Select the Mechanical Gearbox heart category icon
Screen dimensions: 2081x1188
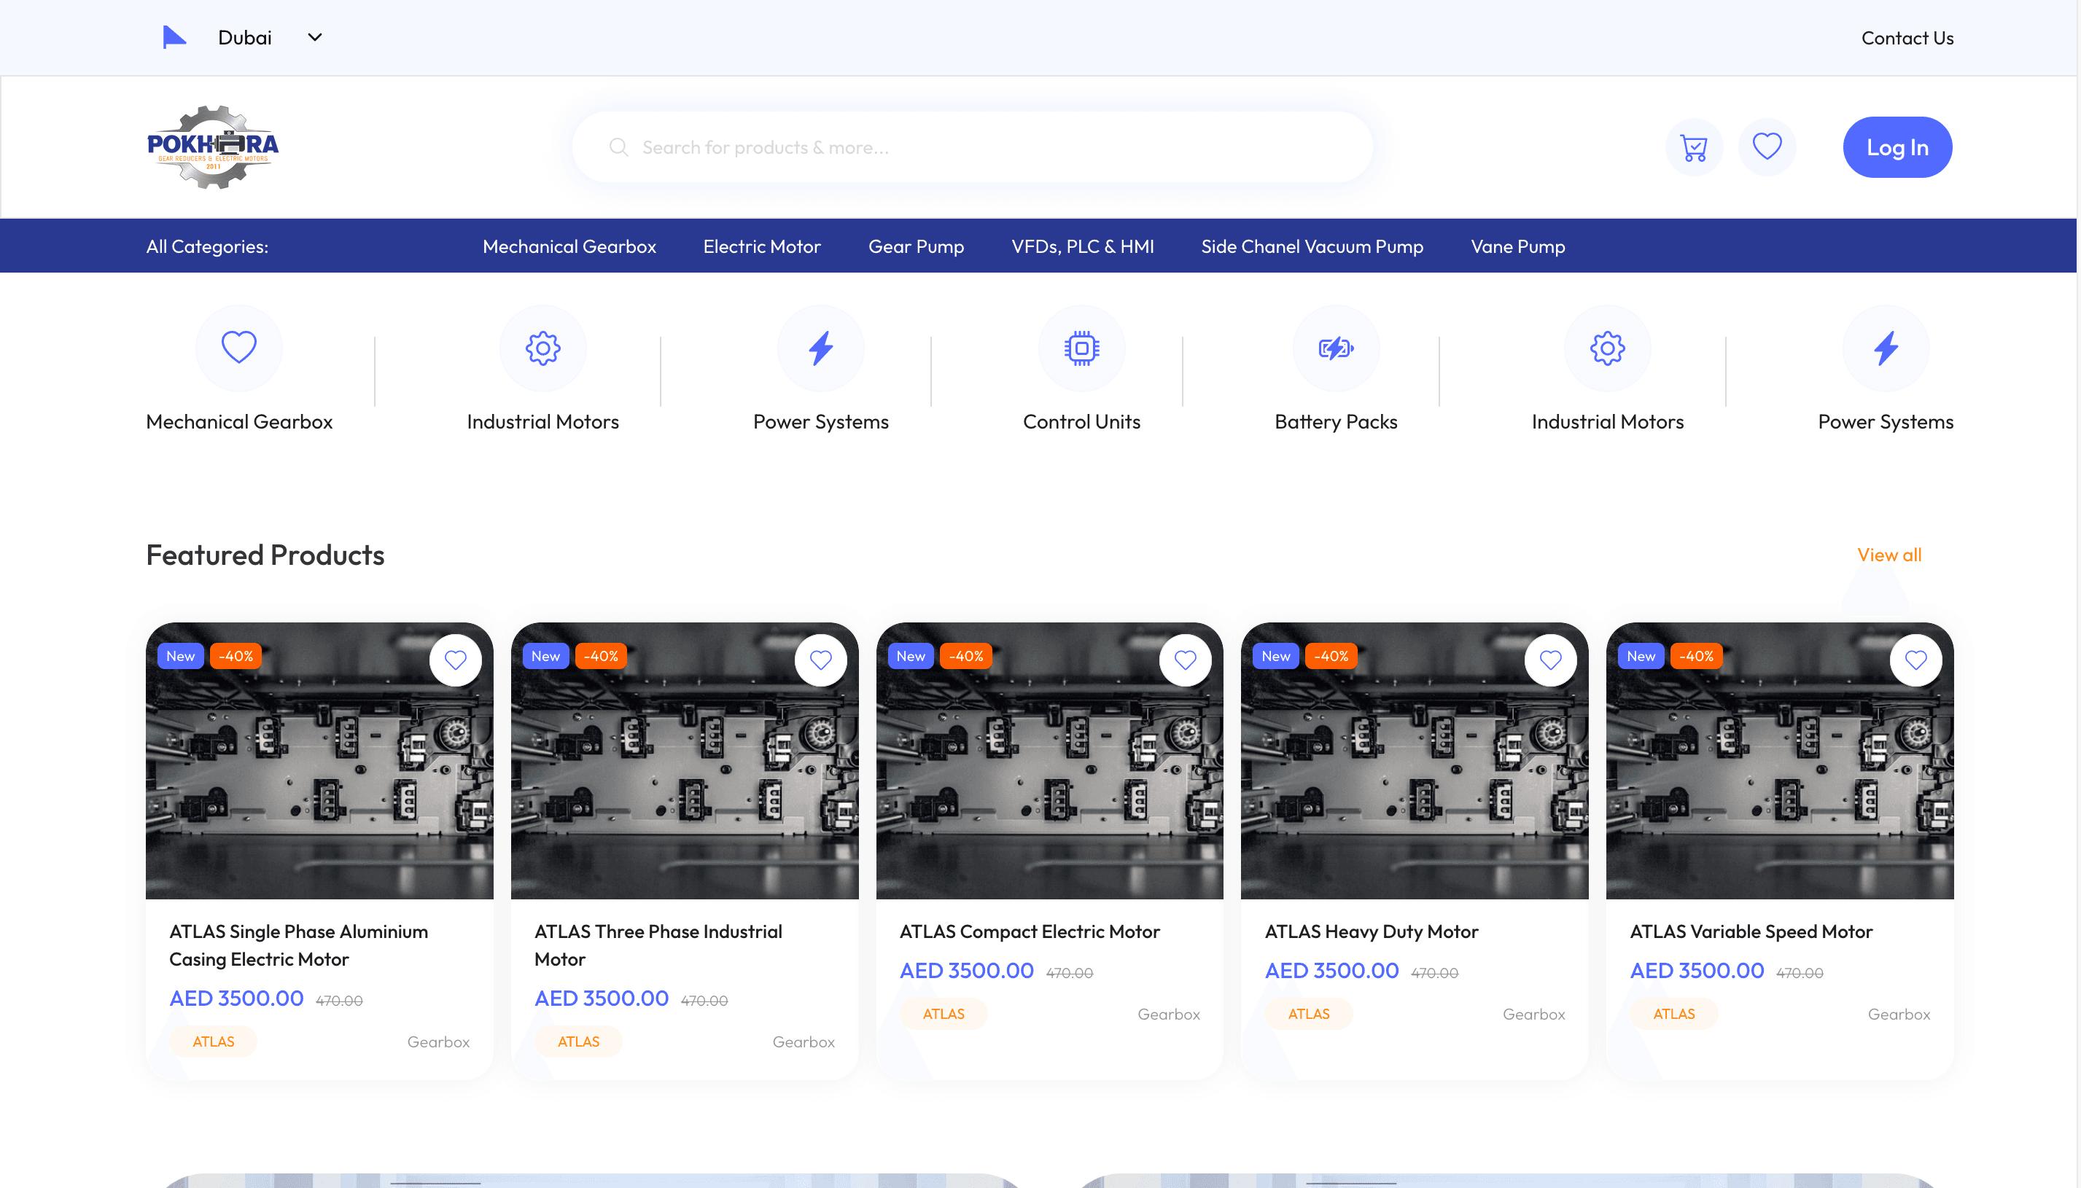pyautogui.click(x=239, y=348)
